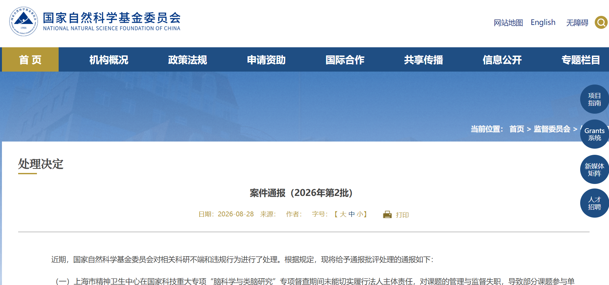Click the 作者 label in article info

tap(294, 214)
